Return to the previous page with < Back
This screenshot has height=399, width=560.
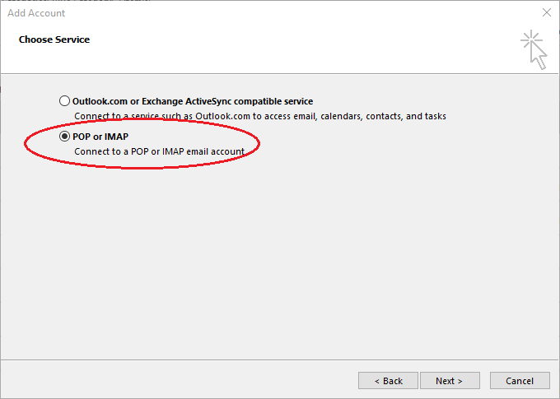pos(388,381)
